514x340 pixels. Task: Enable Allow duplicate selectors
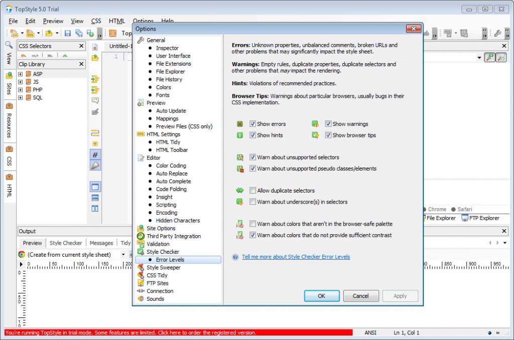point(252,190)
